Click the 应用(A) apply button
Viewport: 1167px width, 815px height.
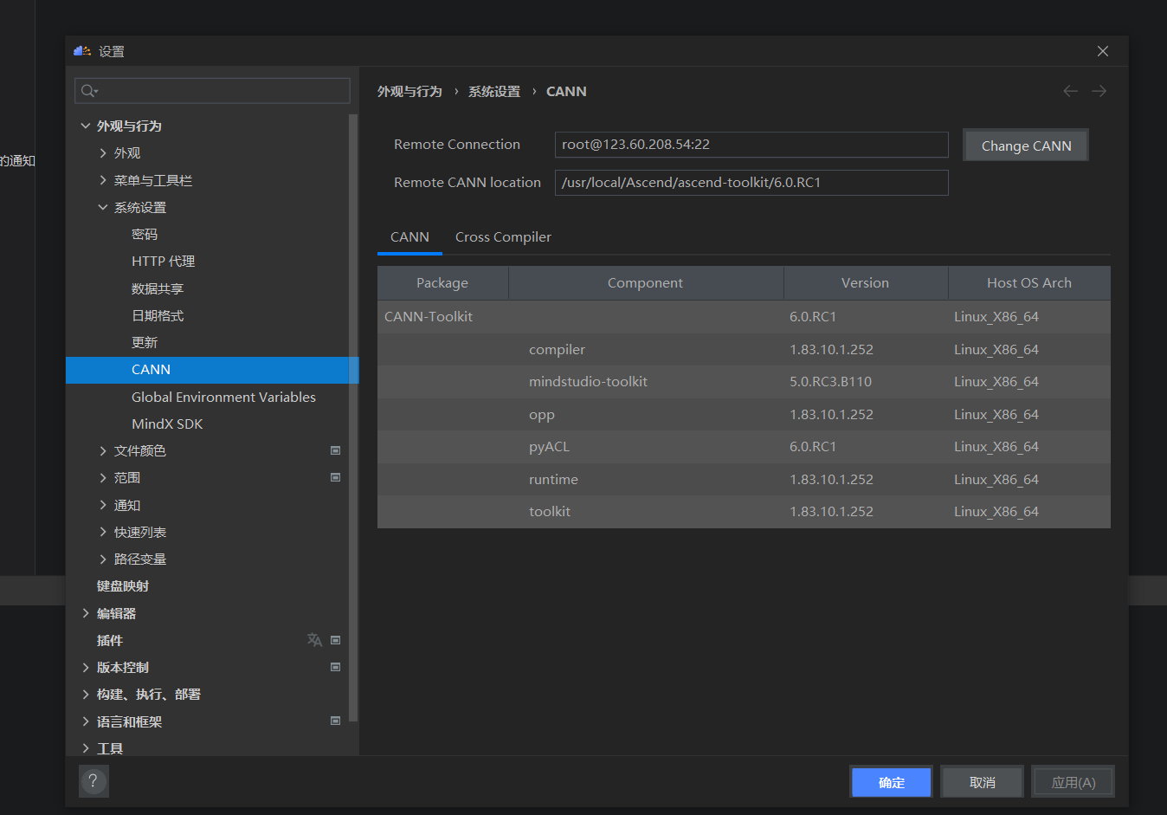1074,782
